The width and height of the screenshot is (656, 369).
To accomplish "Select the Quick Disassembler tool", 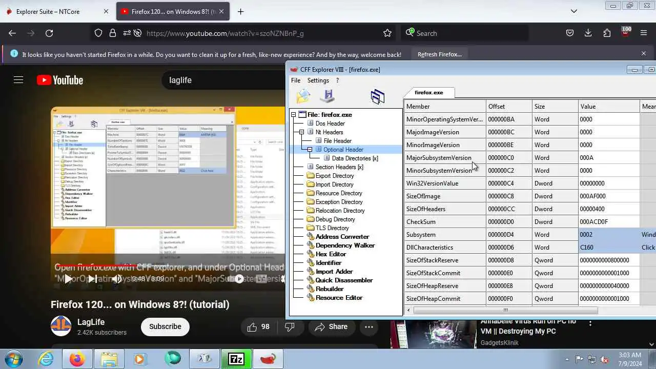I will 344,280.
